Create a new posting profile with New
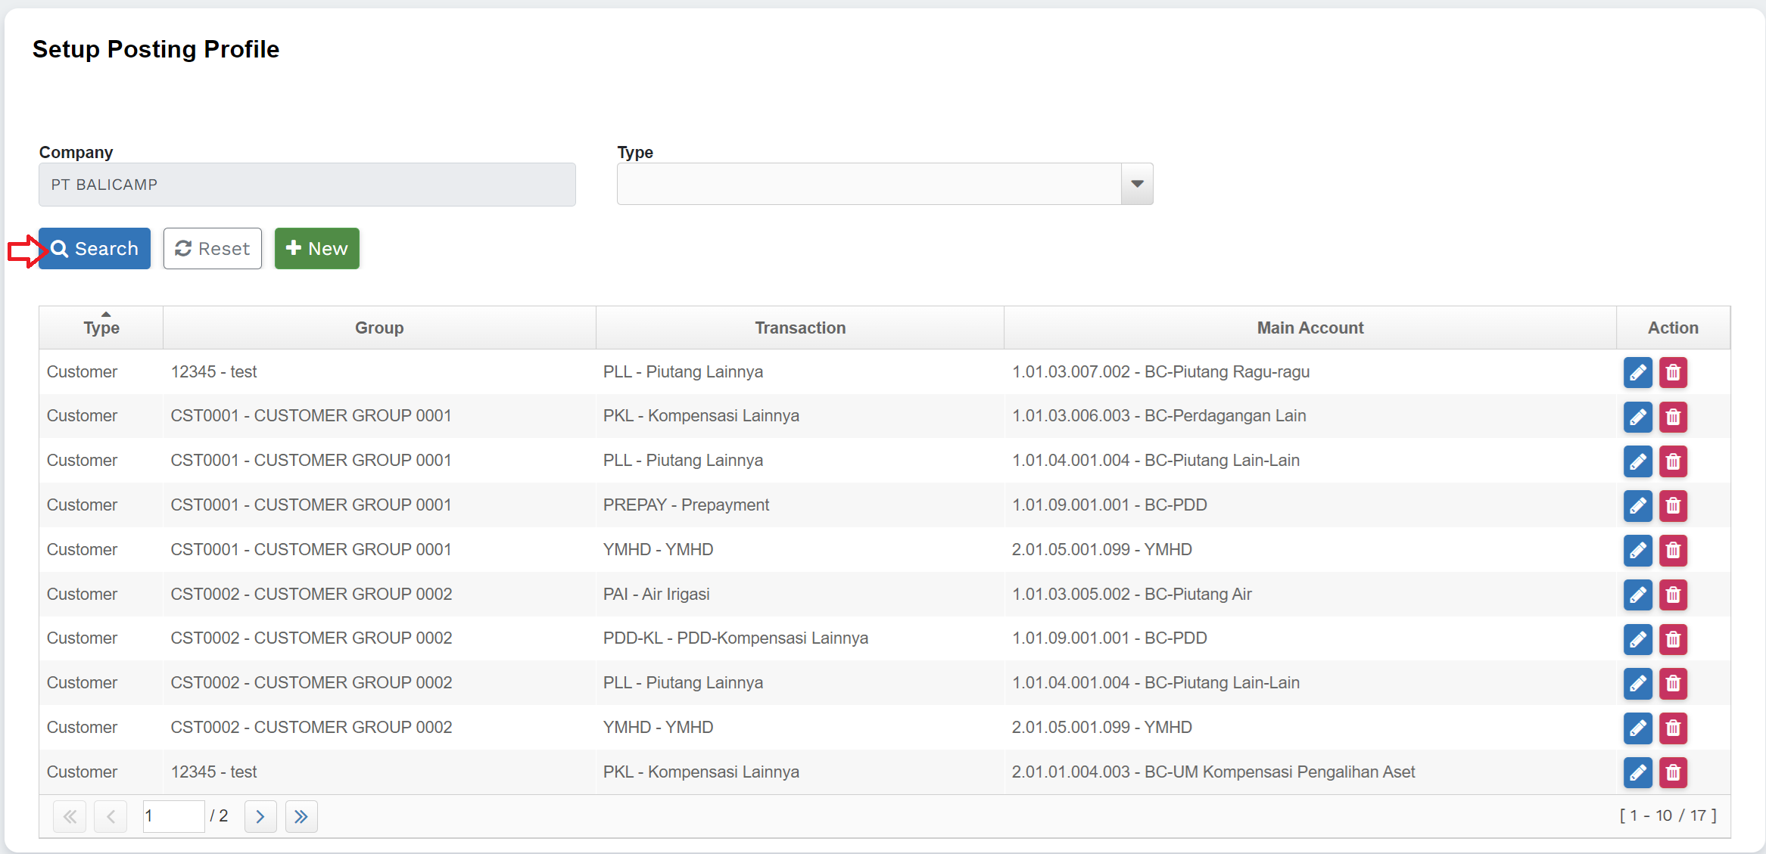Image resolution: width=1766 pixels, height=854 pixels. click(316, 248)
